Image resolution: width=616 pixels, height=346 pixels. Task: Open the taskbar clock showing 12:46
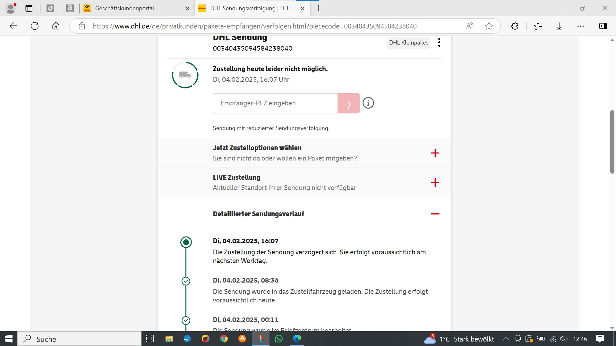[x=580, y=339]
